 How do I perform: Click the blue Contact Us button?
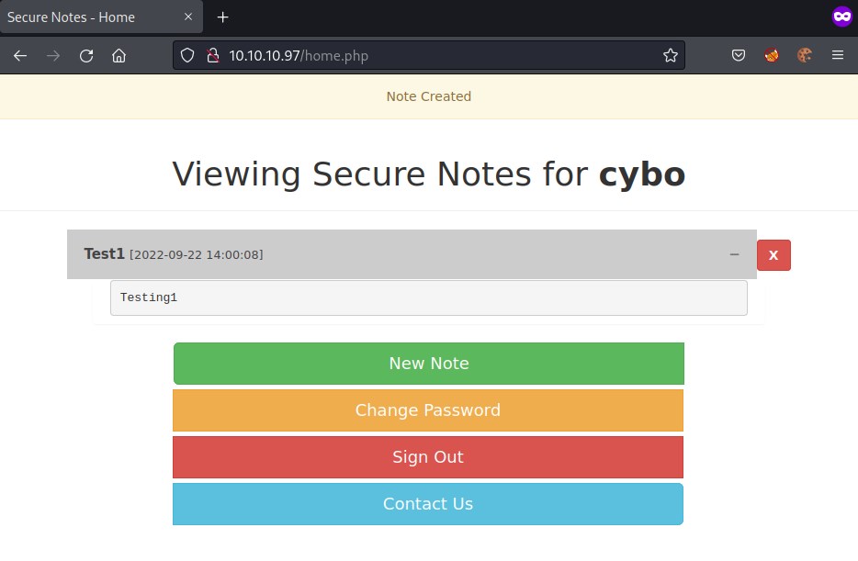pyautogui.click(x=428, y=504)
